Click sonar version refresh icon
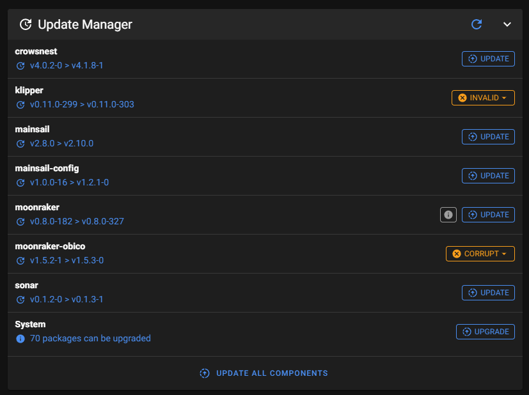Image resolution: width=529 pixels, height=395 pixels. [x=20, y=300]
